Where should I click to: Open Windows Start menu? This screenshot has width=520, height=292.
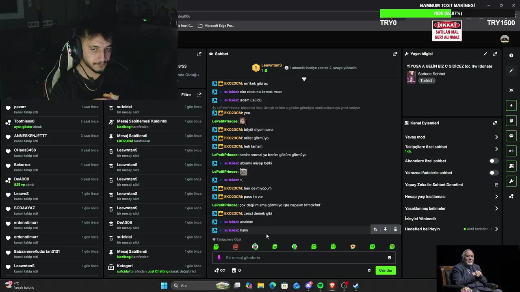(164, 286)
